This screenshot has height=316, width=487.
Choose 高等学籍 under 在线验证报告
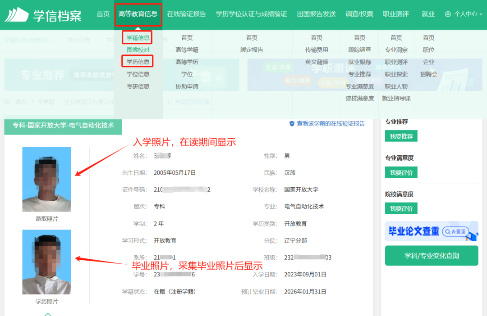(x=187, y=50)
